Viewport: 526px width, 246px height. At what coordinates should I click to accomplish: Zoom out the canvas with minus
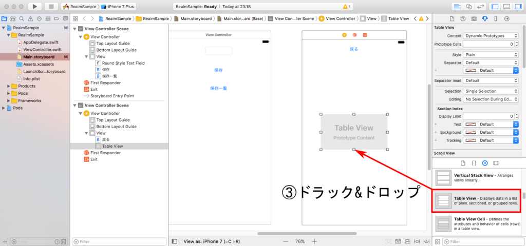tap(286, 241)
